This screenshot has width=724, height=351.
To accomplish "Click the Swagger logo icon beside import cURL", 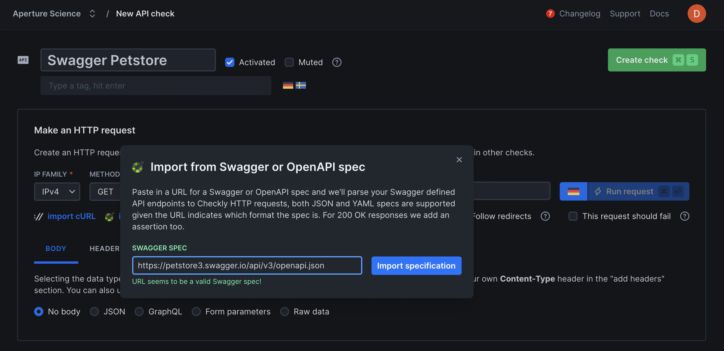I will (x=109, y=217).
